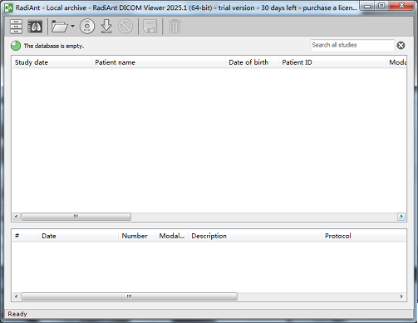Click series list scrollbar right arrow
Viewport: 418px width, 323px height.
[401, 296]
